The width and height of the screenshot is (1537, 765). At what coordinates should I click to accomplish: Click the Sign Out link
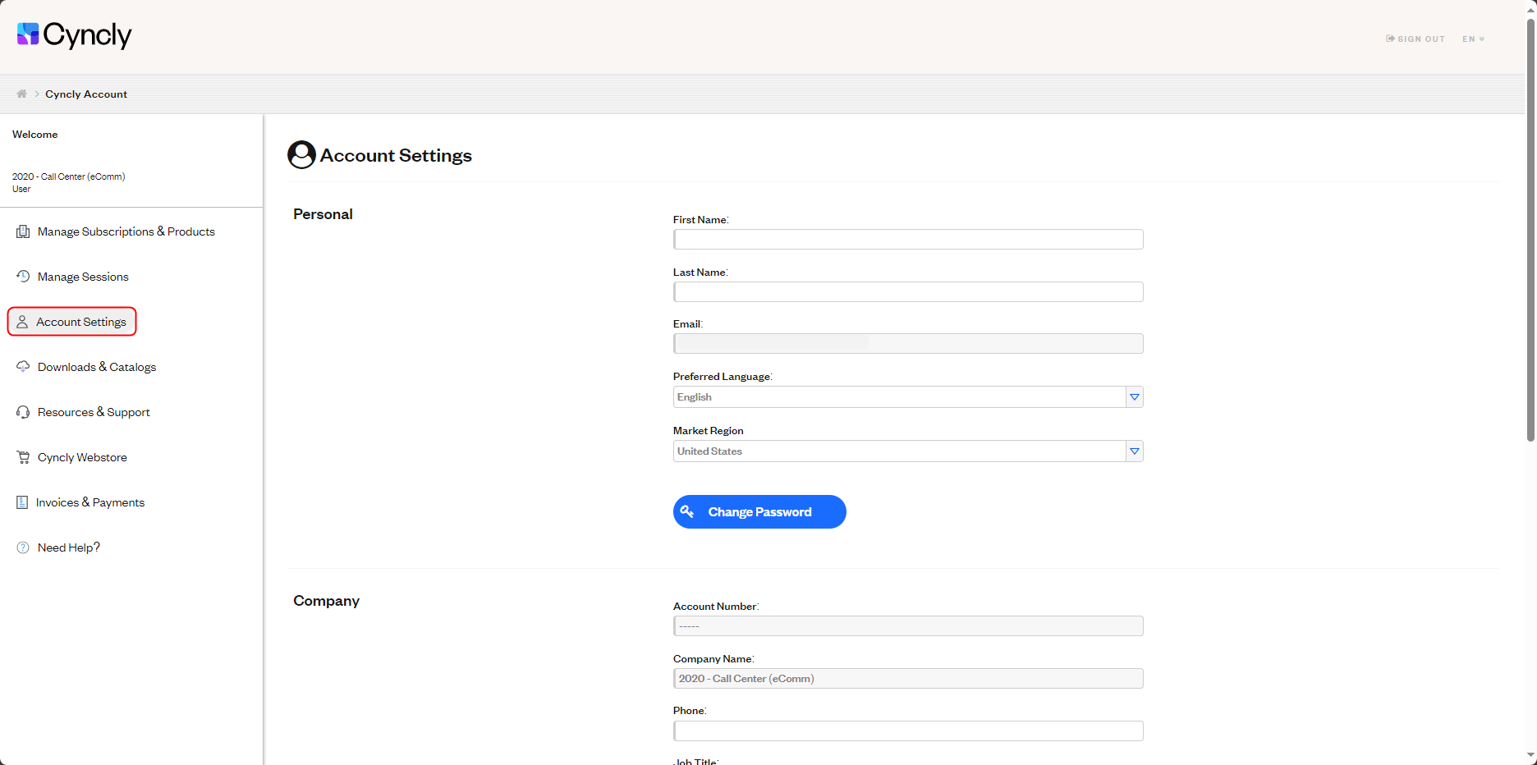[1415, 39]
